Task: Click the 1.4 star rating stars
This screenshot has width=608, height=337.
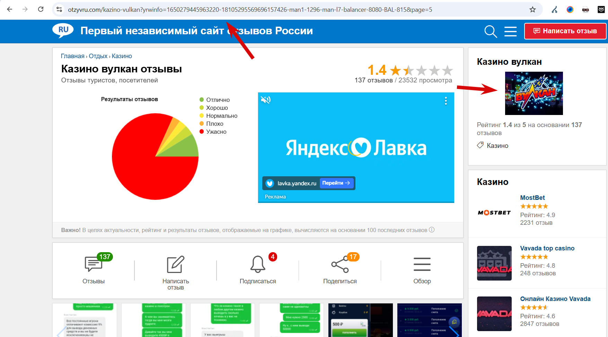Action: (x=422, y=70)
